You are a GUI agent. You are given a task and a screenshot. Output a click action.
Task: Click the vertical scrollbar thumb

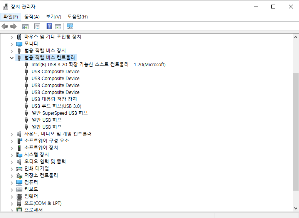pyautogui.click(x=296, y=131)
